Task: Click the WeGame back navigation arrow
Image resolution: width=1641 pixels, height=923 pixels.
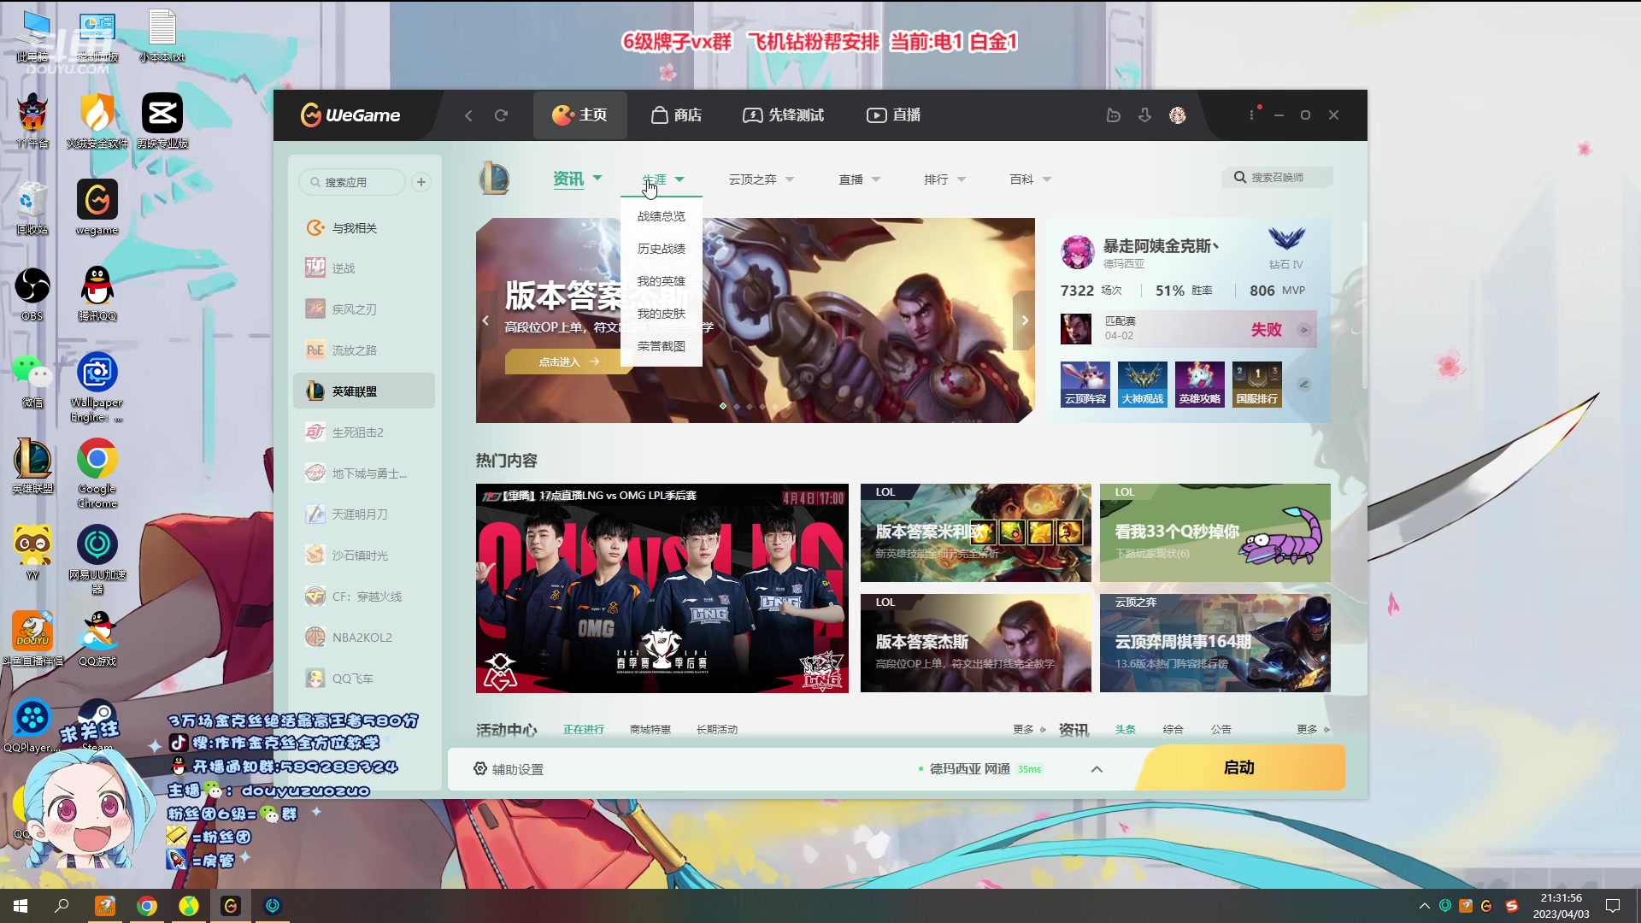Action: (468, 115)
